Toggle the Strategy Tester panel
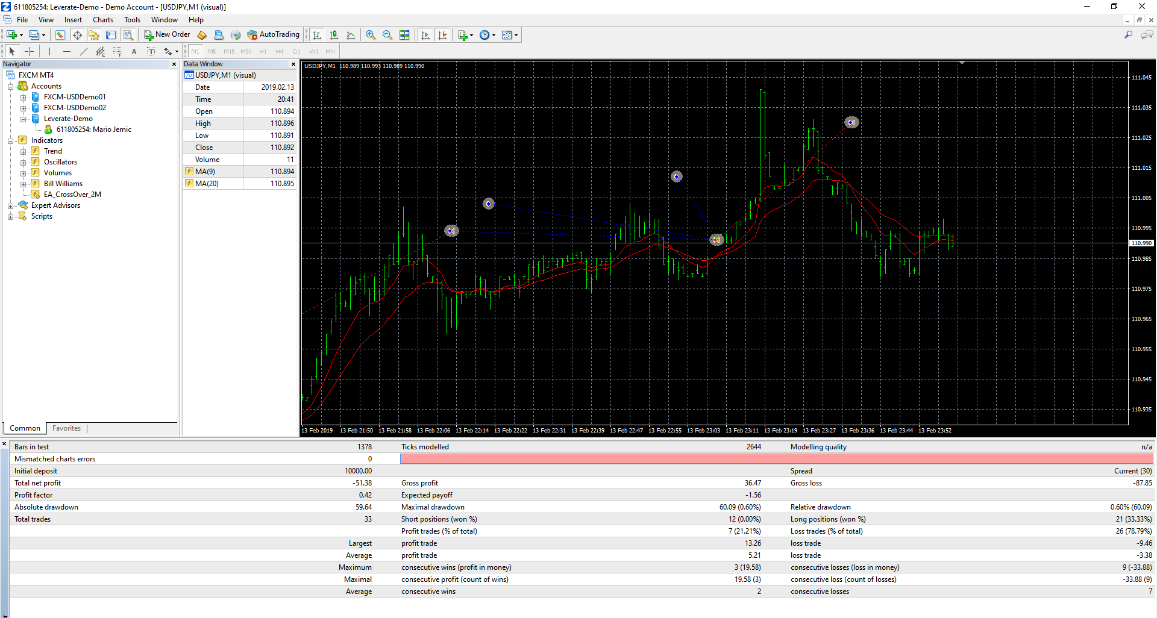The image size is (1157, 618). click(128, 35)
